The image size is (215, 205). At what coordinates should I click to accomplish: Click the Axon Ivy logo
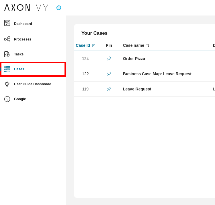point(26,7)
